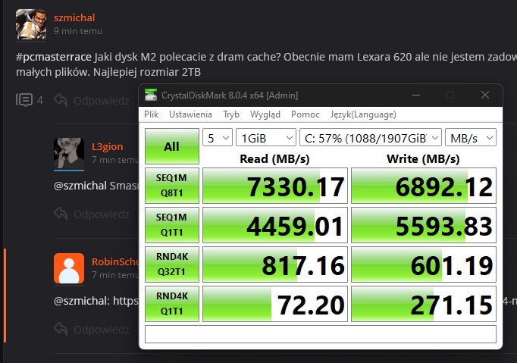The image size is (517, 363).
Task: Open the comments icon showing 4 replies
Action: click(x=24, y=100)
